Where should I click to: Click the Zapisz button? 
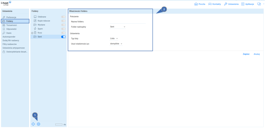coord(246,54)
